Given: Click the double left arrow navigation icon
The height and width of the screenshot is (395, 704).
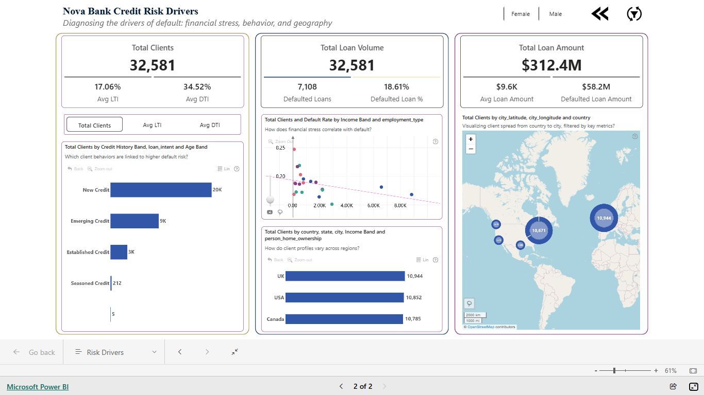Looking at the screenshot, I should pyautogui.click(x=600, y=14).
